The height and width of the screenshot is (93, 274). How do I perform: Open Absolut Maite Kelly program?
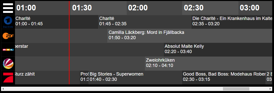point(219,50)
